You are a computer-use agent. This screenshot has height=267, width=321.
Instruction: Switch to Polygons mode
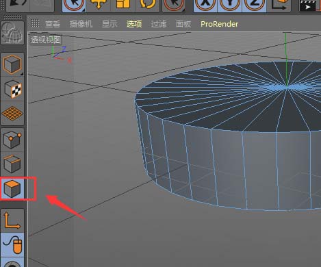[12, 189]
